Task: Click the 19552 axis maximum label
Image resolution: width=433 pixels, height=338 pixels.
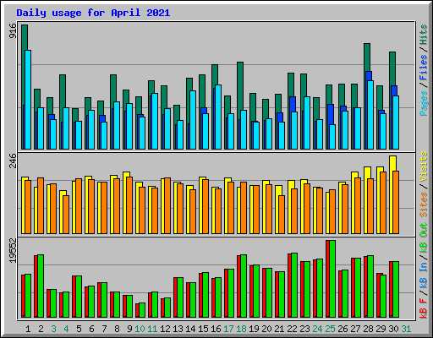Action: coord(13,251)
